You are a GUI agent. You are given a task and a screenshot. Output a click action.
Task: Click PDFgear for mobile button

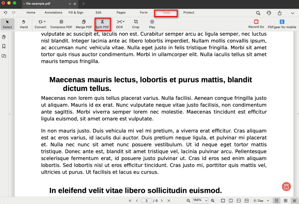[282, 24]
